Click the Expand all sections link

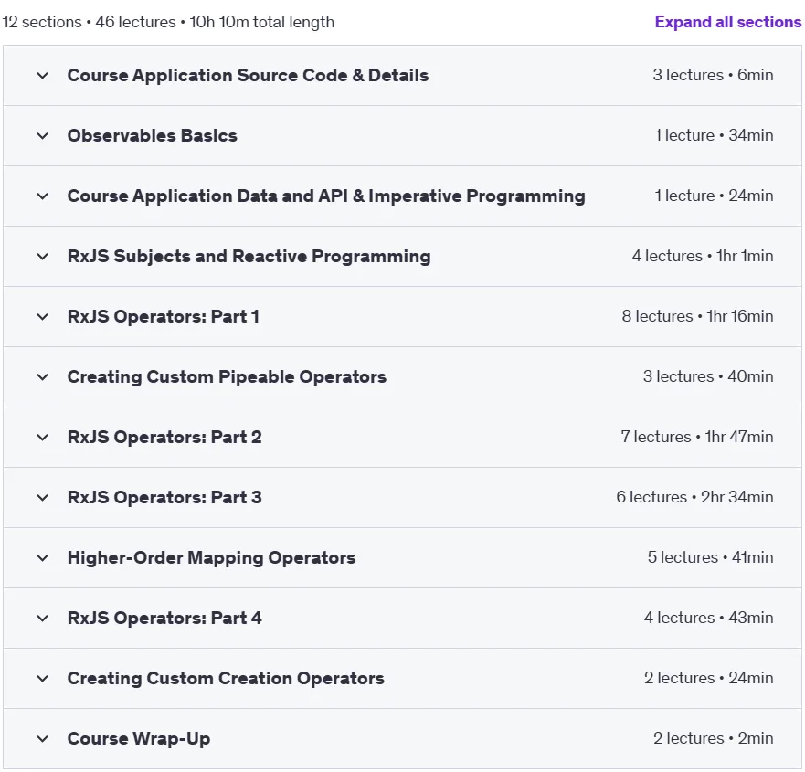[727, 22]
